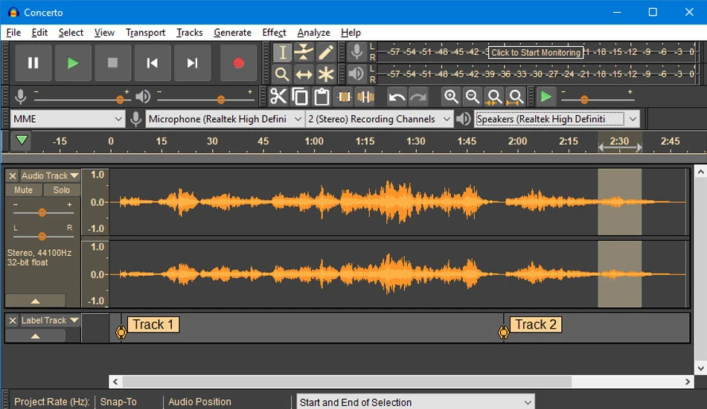The image size is (707, 409).
Task: Silence the selected audio
Action: (x=365, y=97)
